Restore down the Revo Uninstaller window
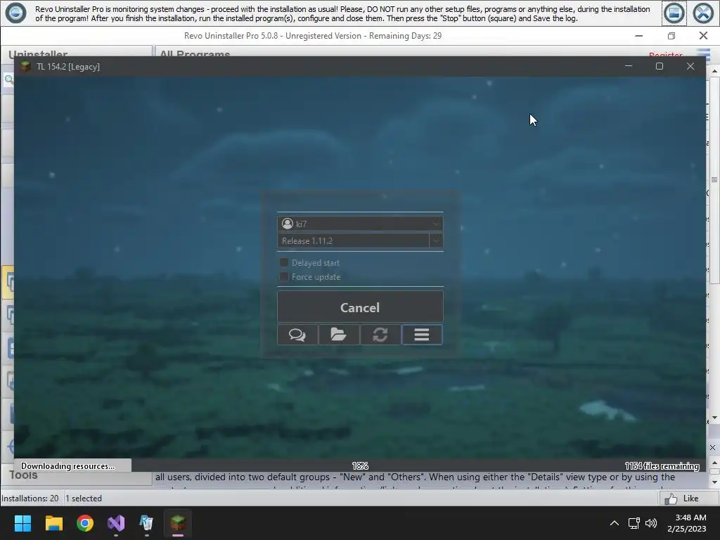 click(671, 36)
